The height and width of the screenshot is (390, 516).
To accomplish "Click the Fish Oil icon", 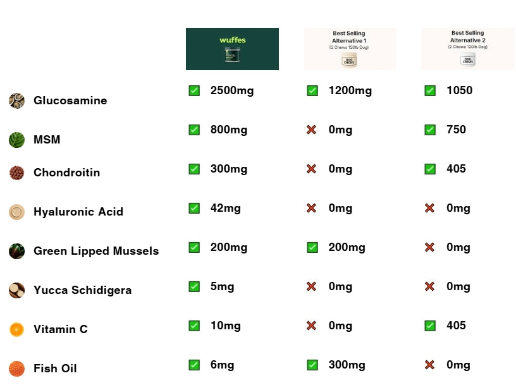I will [16, 369].
